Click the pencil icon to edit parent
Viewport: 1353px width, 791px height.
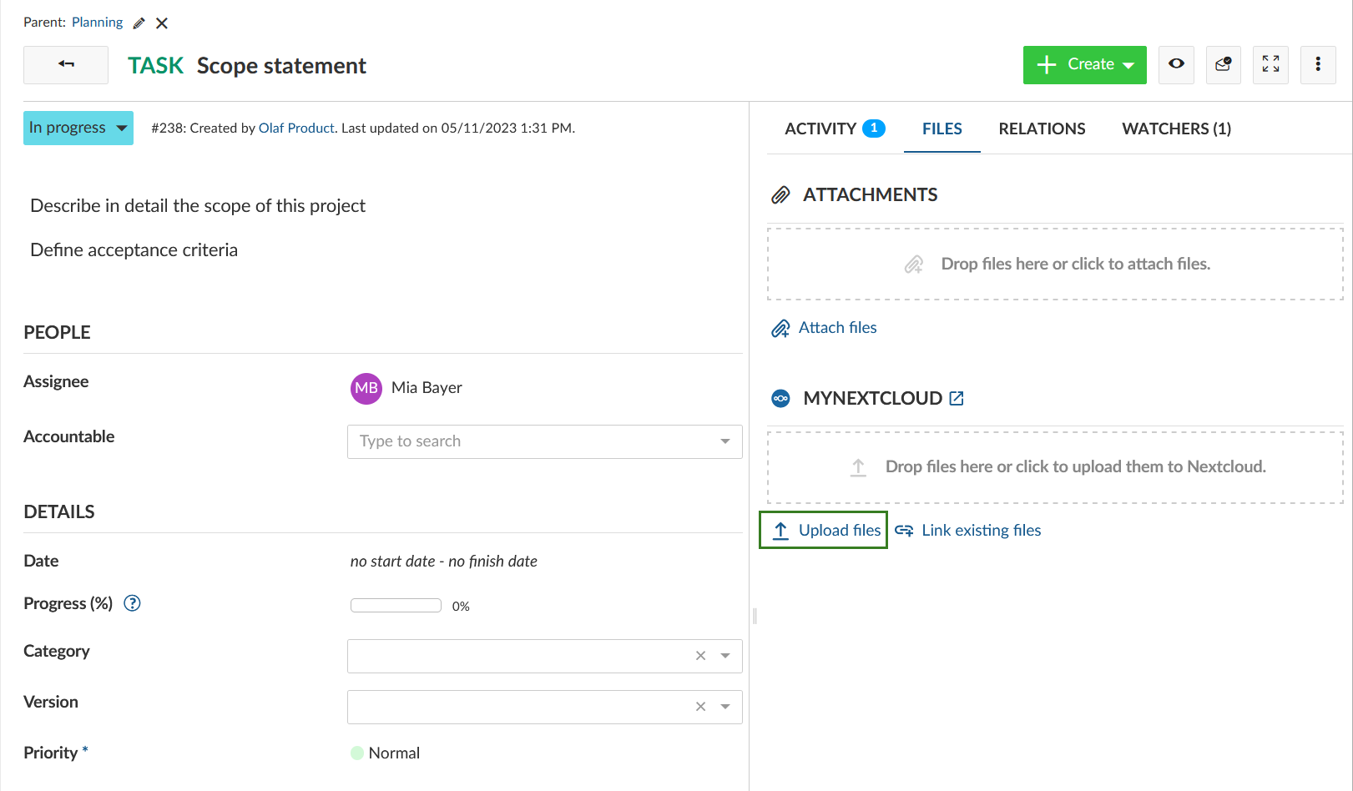click(x=139, y=23)
